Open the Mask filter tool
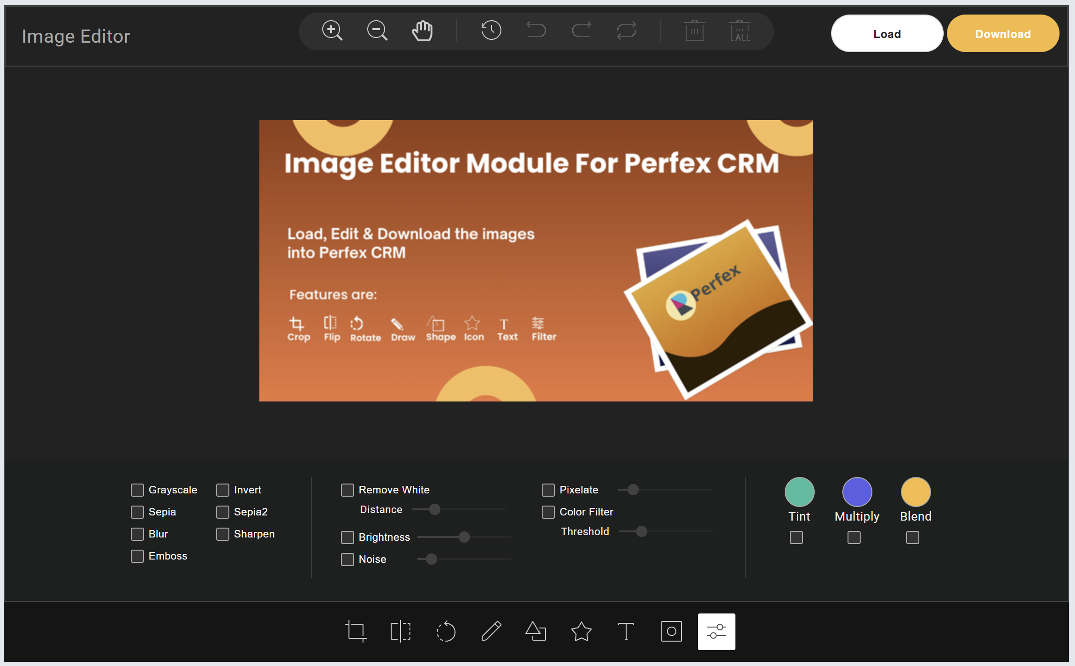This screenshot has height=666, width=1075. 671,631
